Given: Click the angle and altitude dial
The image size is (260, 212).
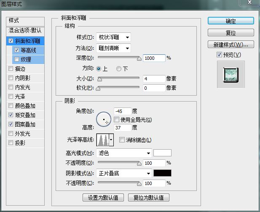Looking at the screenshot, I should pyautogui.click(x=104, y=120).
